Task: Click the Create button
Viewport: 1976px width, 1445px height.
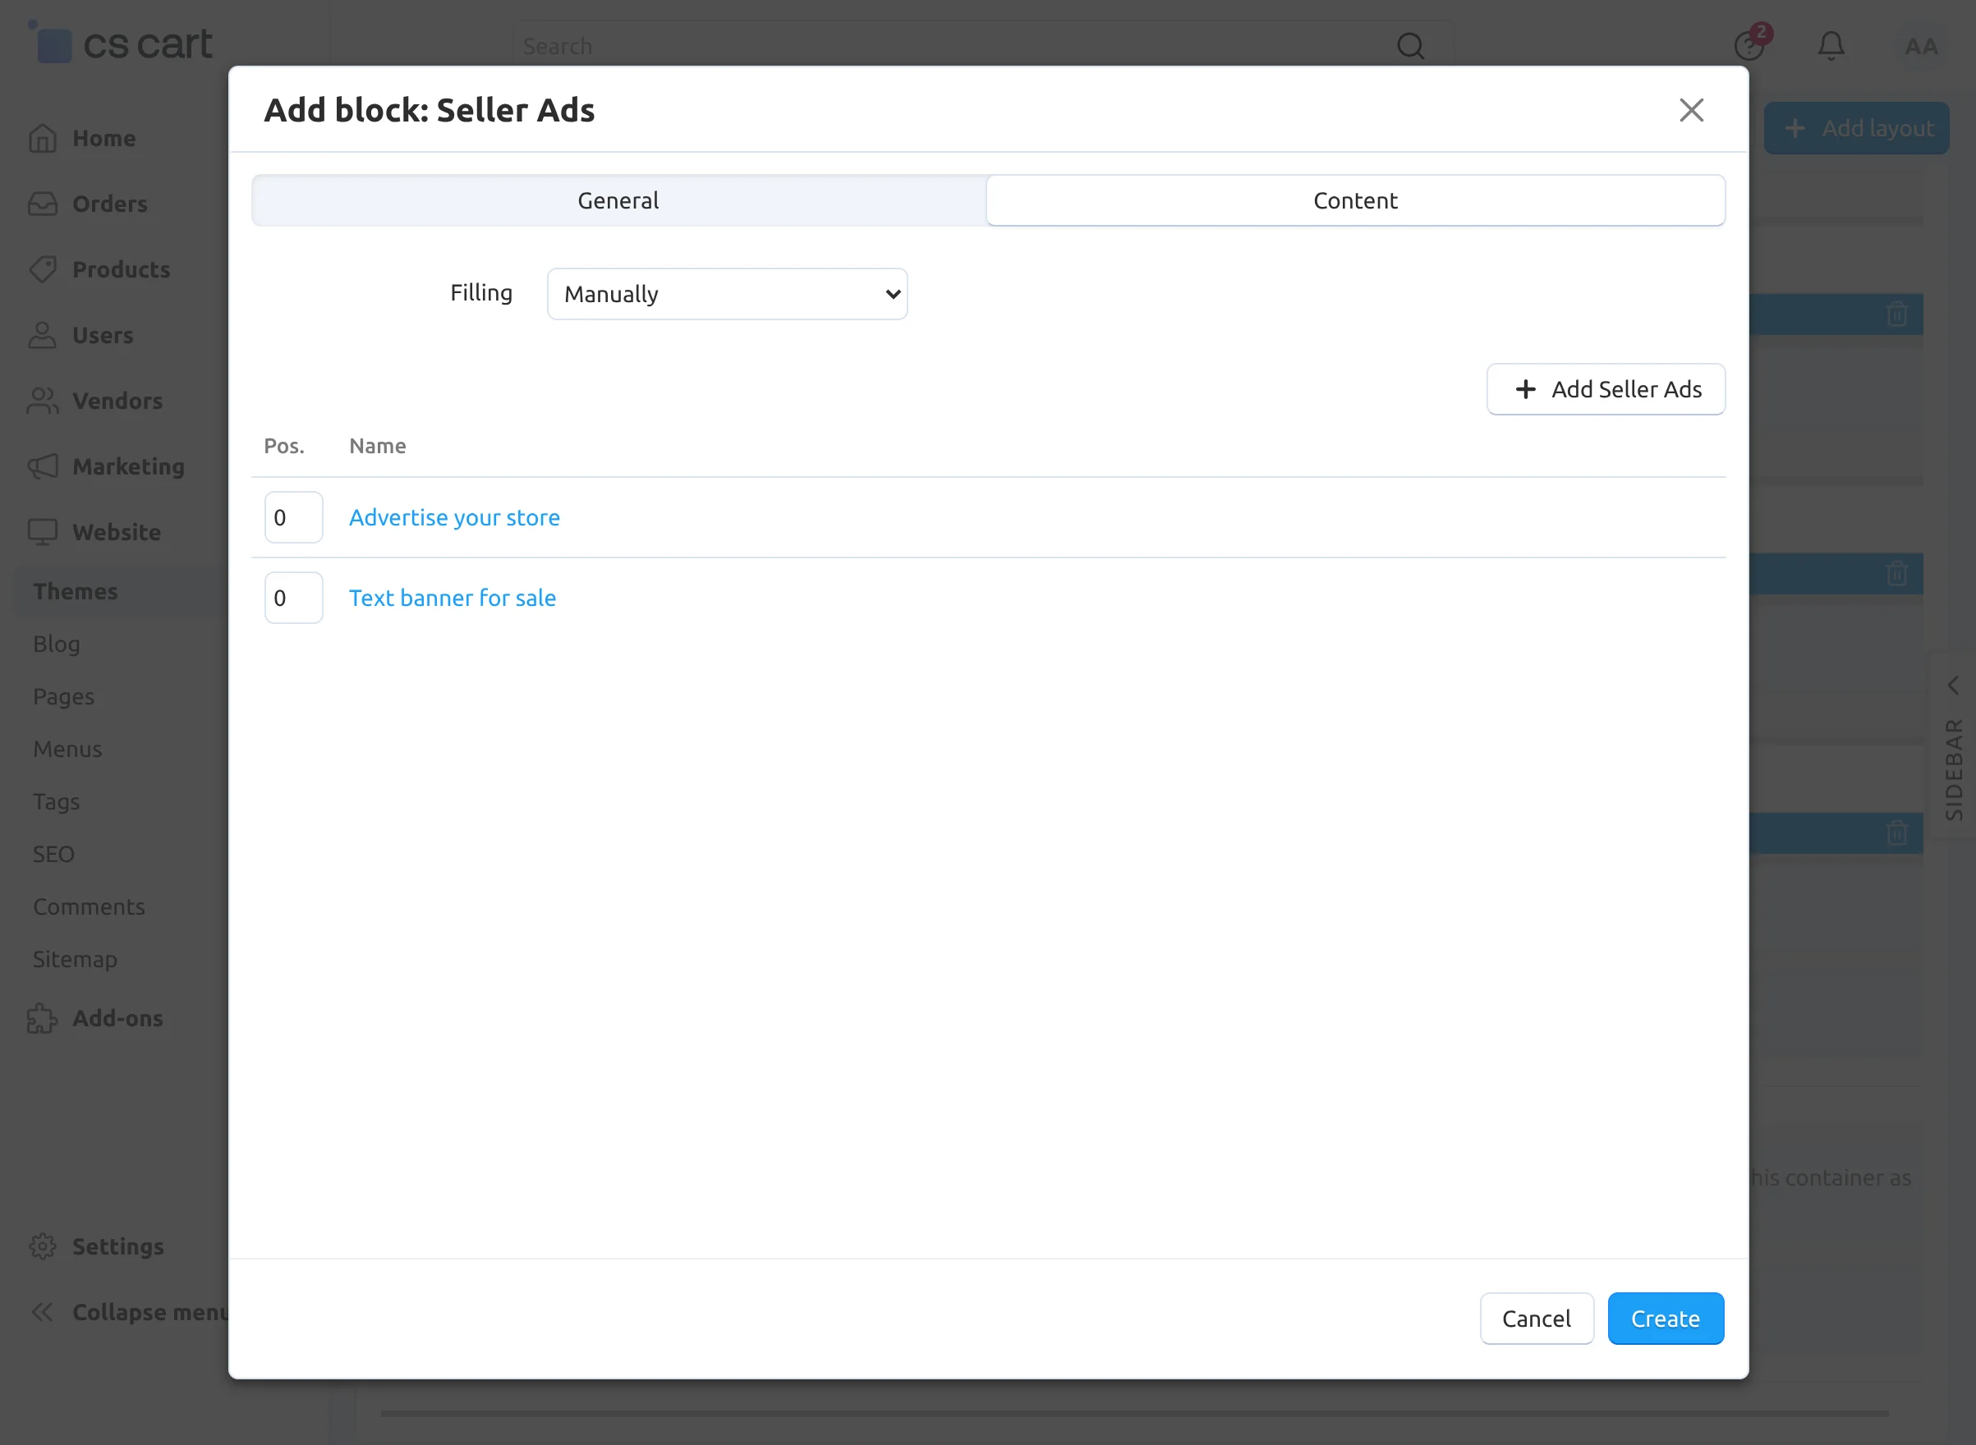Action: pos(1665,1319)
